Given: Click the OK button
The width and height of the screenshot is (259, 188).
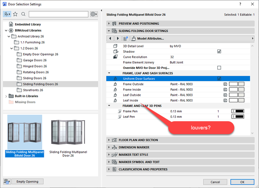Looking at the screenshot, I should (x=242, y=182).
